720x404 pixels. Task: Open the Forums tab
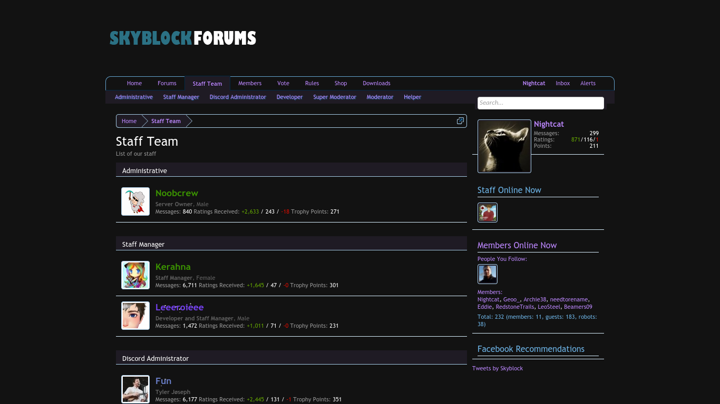click(x=167, y=83)
